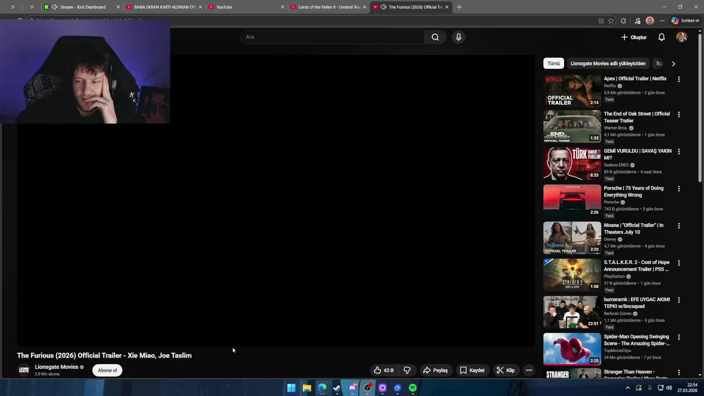Open the Moana Official Trailer thumbnail
This screenshot has height=396, width=704.
tap(572, 238)
